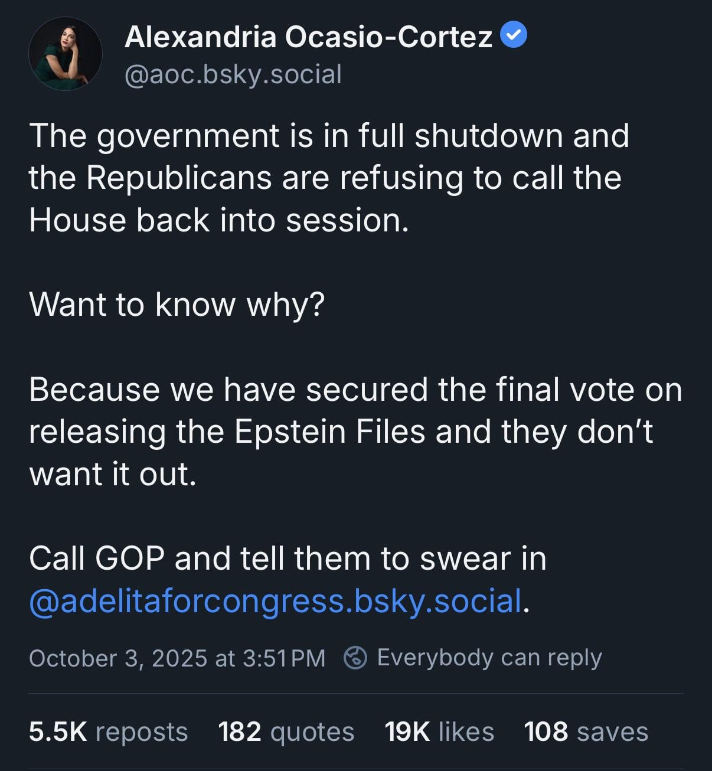Click the "Want to know why?" line
Screen dimensions: 712x771
pos(177,305)
